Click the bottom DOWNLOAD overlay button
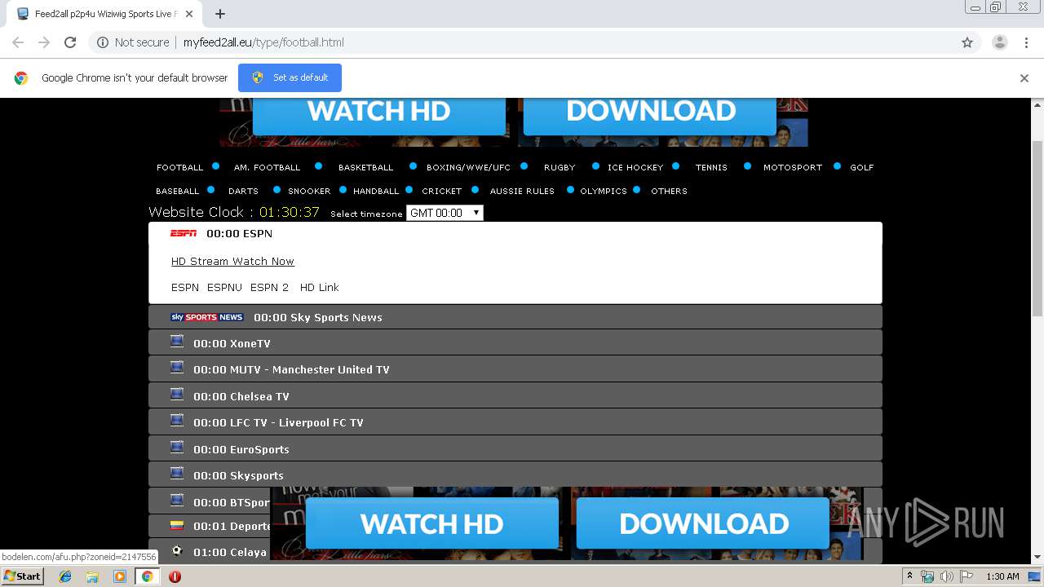Viewport: 1044px width, 587px height. point(703,523)
